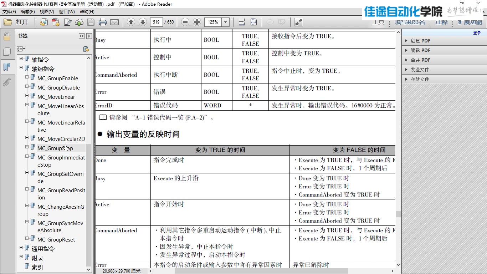Screen dimensions: 487x274
Task: Expand the MC_MoveCircular2D bookmark
Action: click(27, 138)
